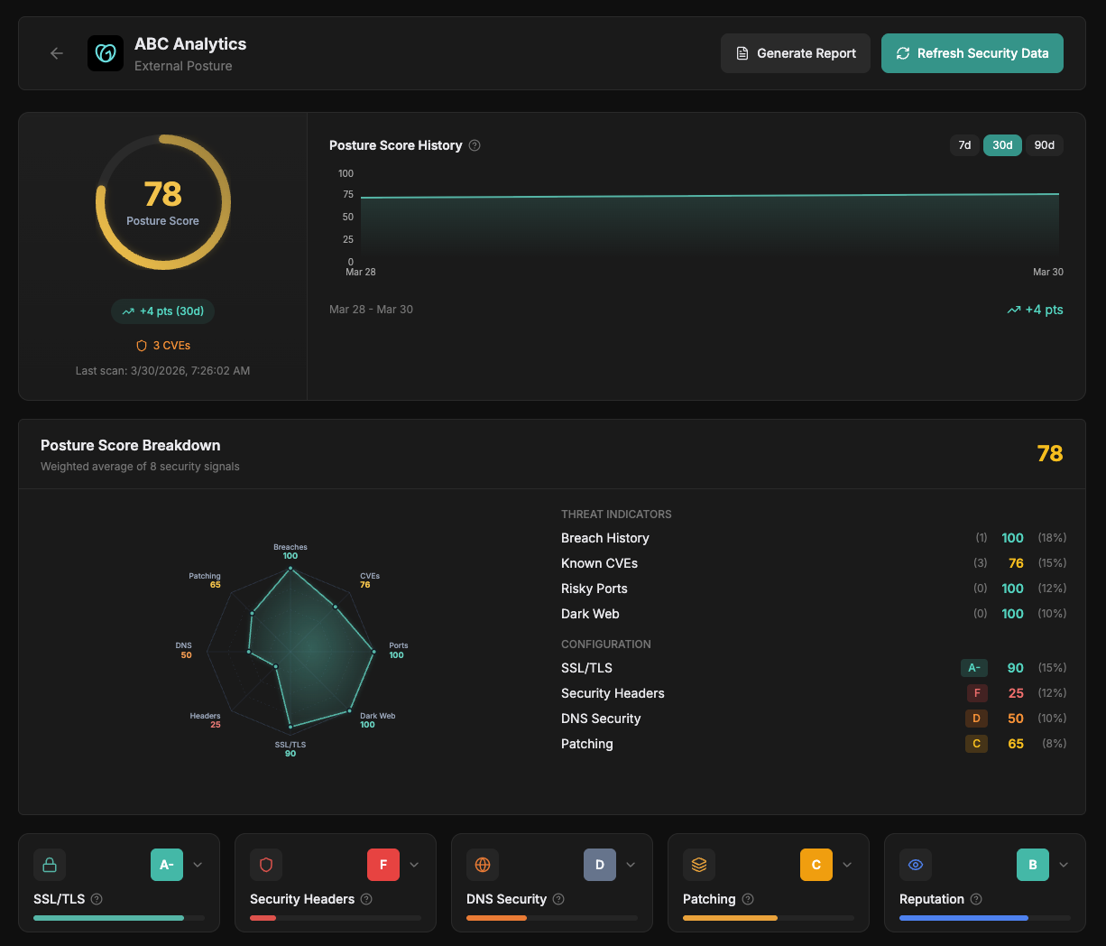Click the DNS Security progress bar

(552, 918)
